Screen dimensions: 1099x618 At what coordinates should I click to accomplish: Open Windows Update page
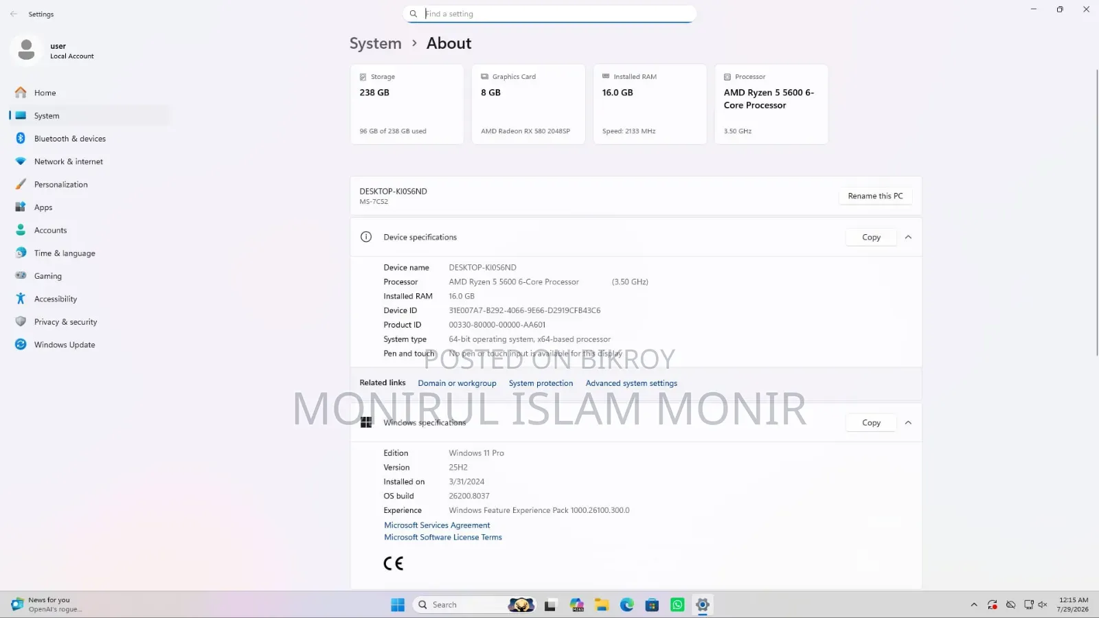coord(89,345)
